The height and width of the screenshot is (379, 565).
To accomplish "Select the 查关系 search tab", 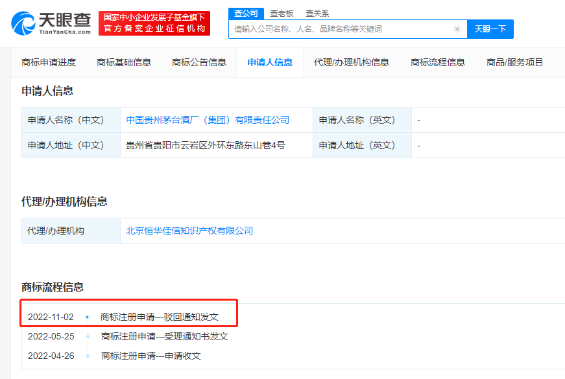I will tap(317, 14).
